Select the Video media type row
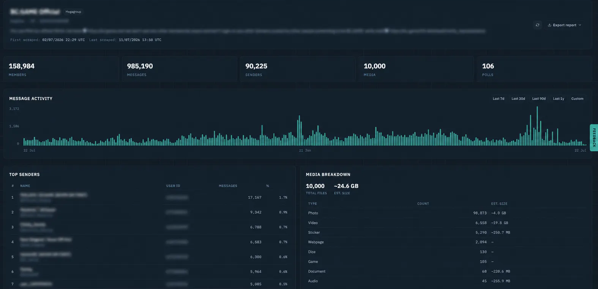This screenshot has width=598, height=289. (x=446, y=223)
